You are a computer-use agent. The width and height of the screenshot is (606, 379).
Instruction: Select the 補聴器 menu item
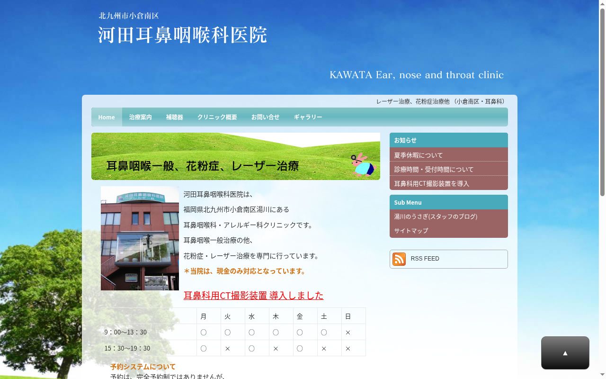click(174, 117)
